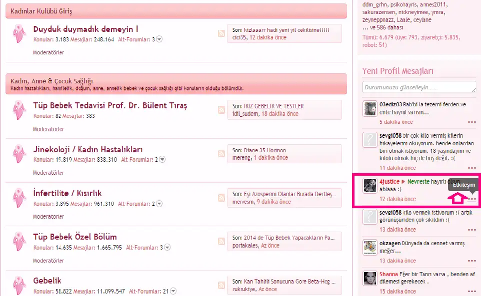Expand Alt-Forumlar dropdown of İnfertilite / Kısırlık
481x296 pixels.
click(159, 204)
